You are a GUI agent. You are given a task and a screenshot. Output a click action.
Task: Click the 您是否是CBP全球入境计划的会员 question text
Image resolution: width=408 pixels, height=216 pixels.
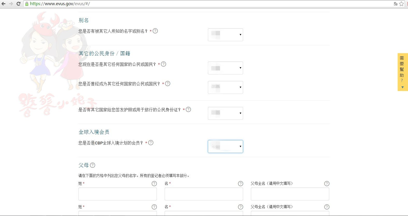point(111,143)
